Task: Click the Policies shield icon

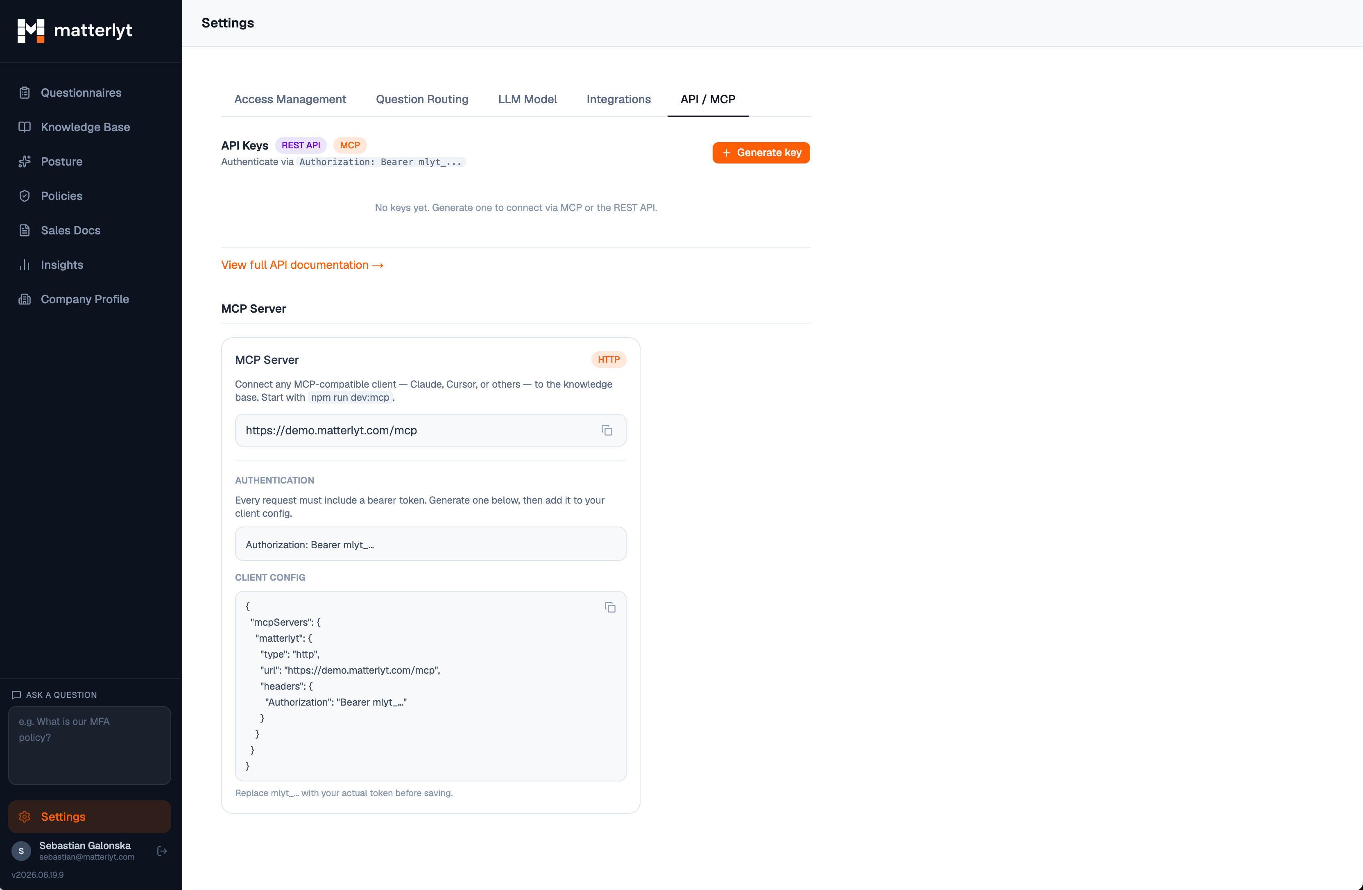Action: 25,196
